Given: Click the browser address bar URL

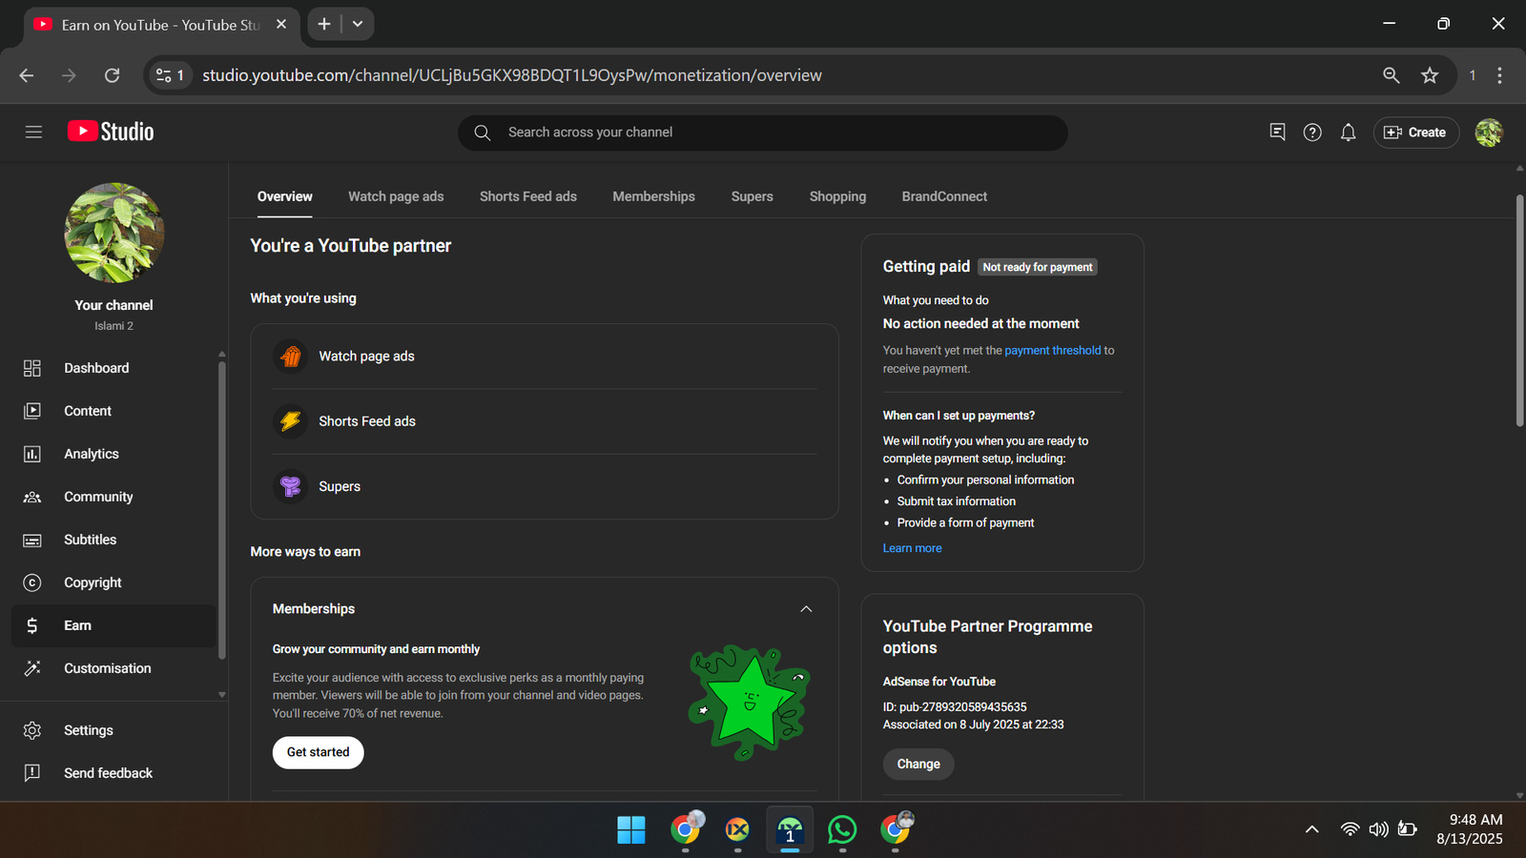Looking at the screenshot, I should (x=511, y=75).
